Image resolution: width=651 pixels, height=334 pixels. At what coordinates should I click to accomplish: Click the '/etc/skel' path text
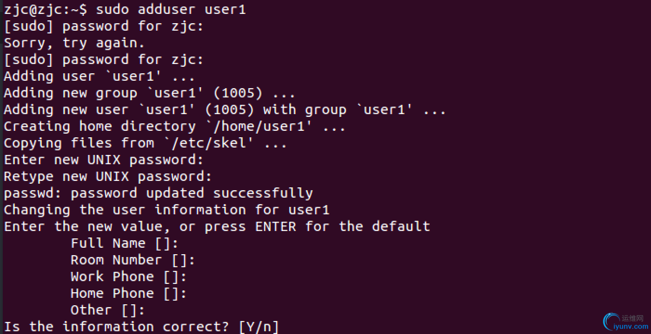click(208, 143)
